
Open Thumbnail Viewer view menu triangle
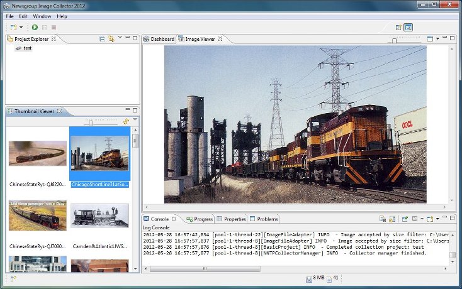point(135,119)
